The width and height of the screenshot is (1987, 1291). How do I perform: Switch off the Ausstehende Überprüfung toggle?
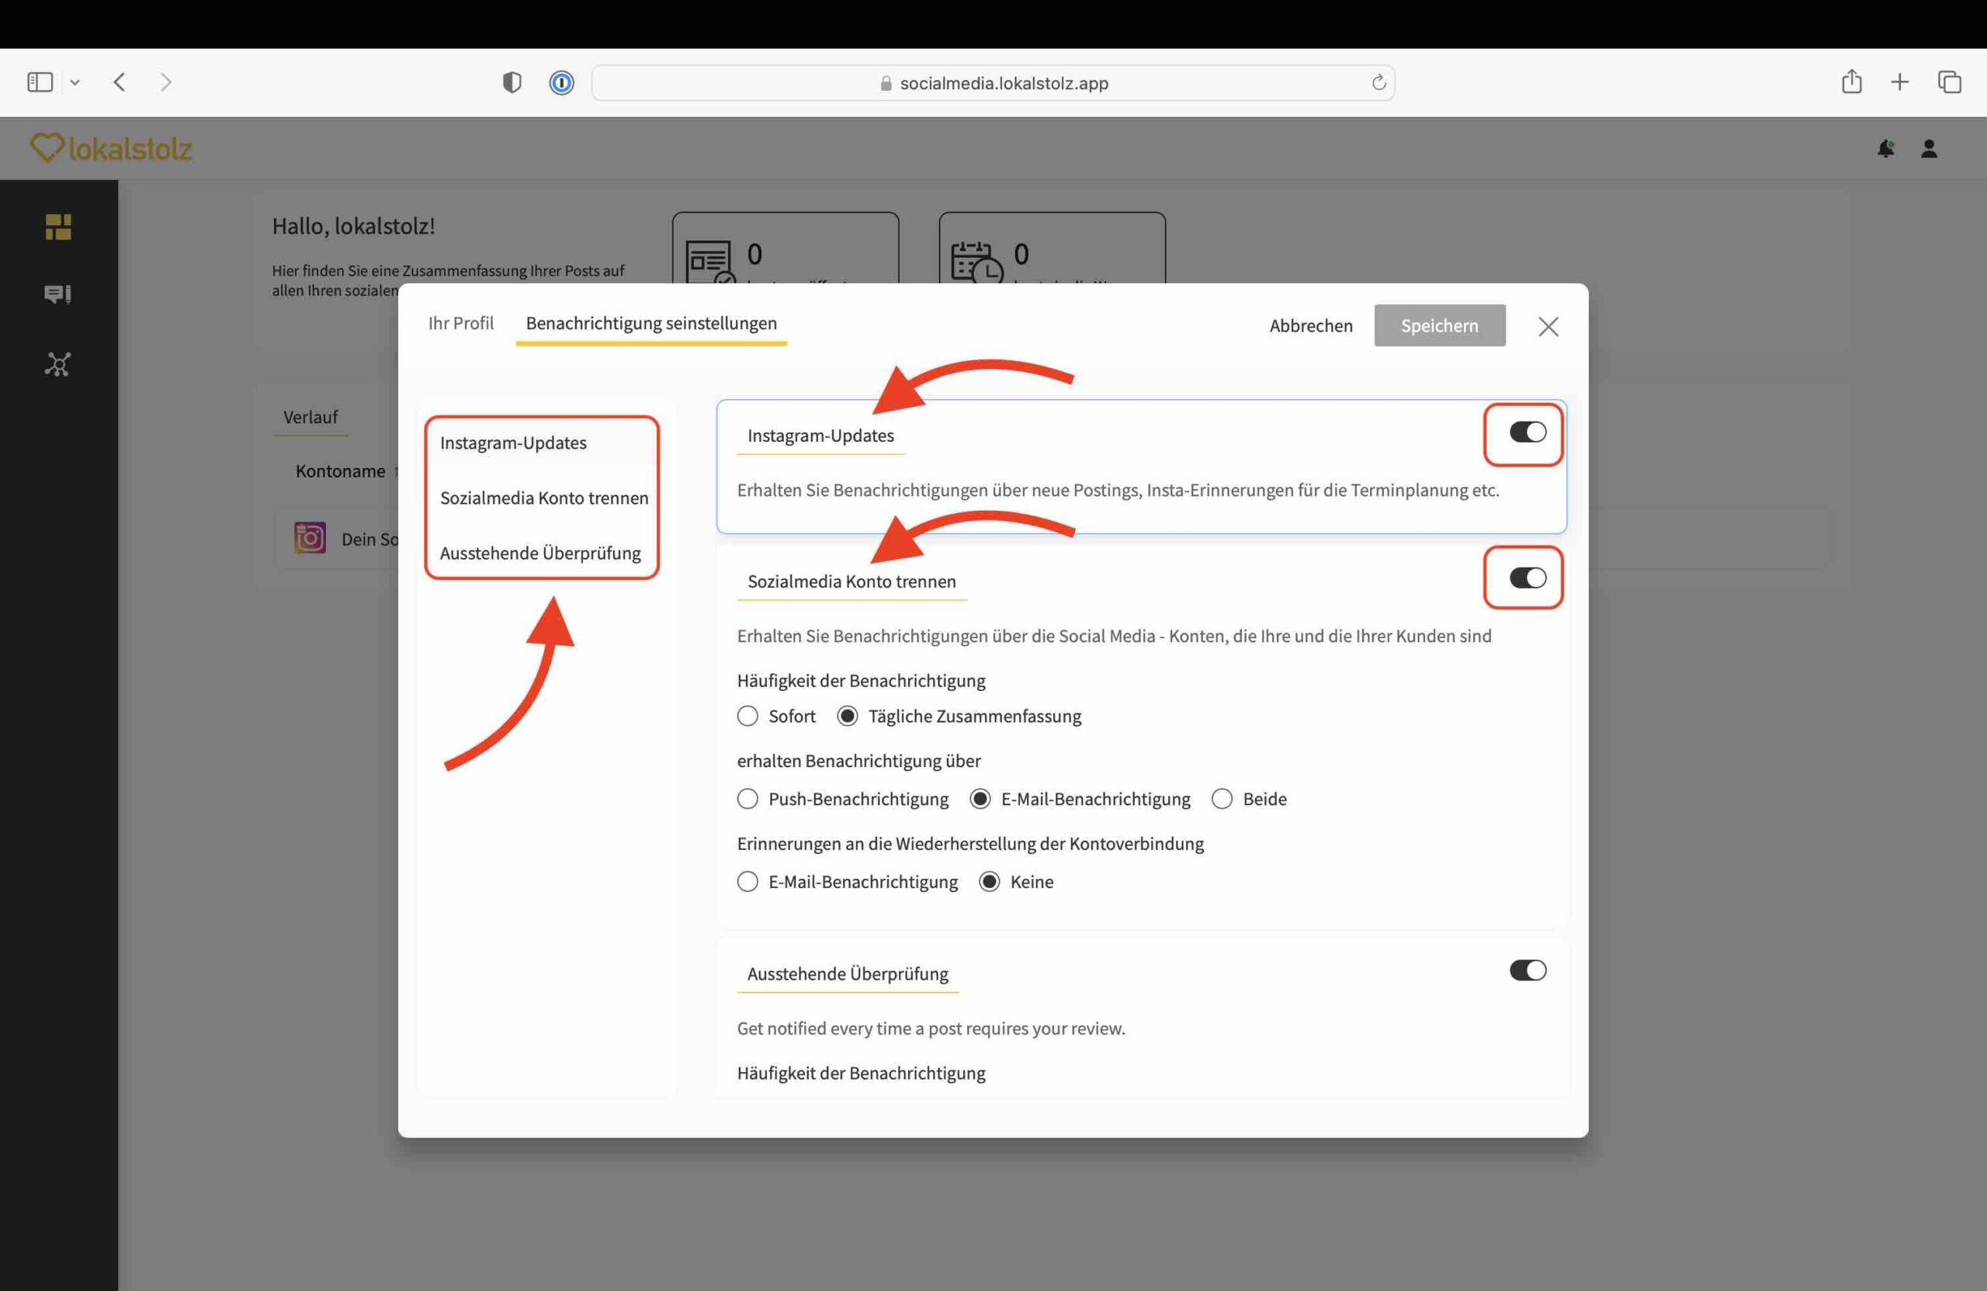point(1527,970)
